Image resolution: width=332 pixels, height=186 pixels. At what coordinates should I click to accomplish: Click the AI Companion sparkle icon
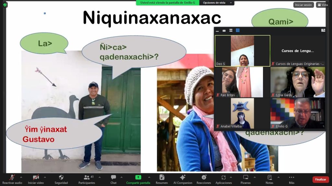(183, 178)
